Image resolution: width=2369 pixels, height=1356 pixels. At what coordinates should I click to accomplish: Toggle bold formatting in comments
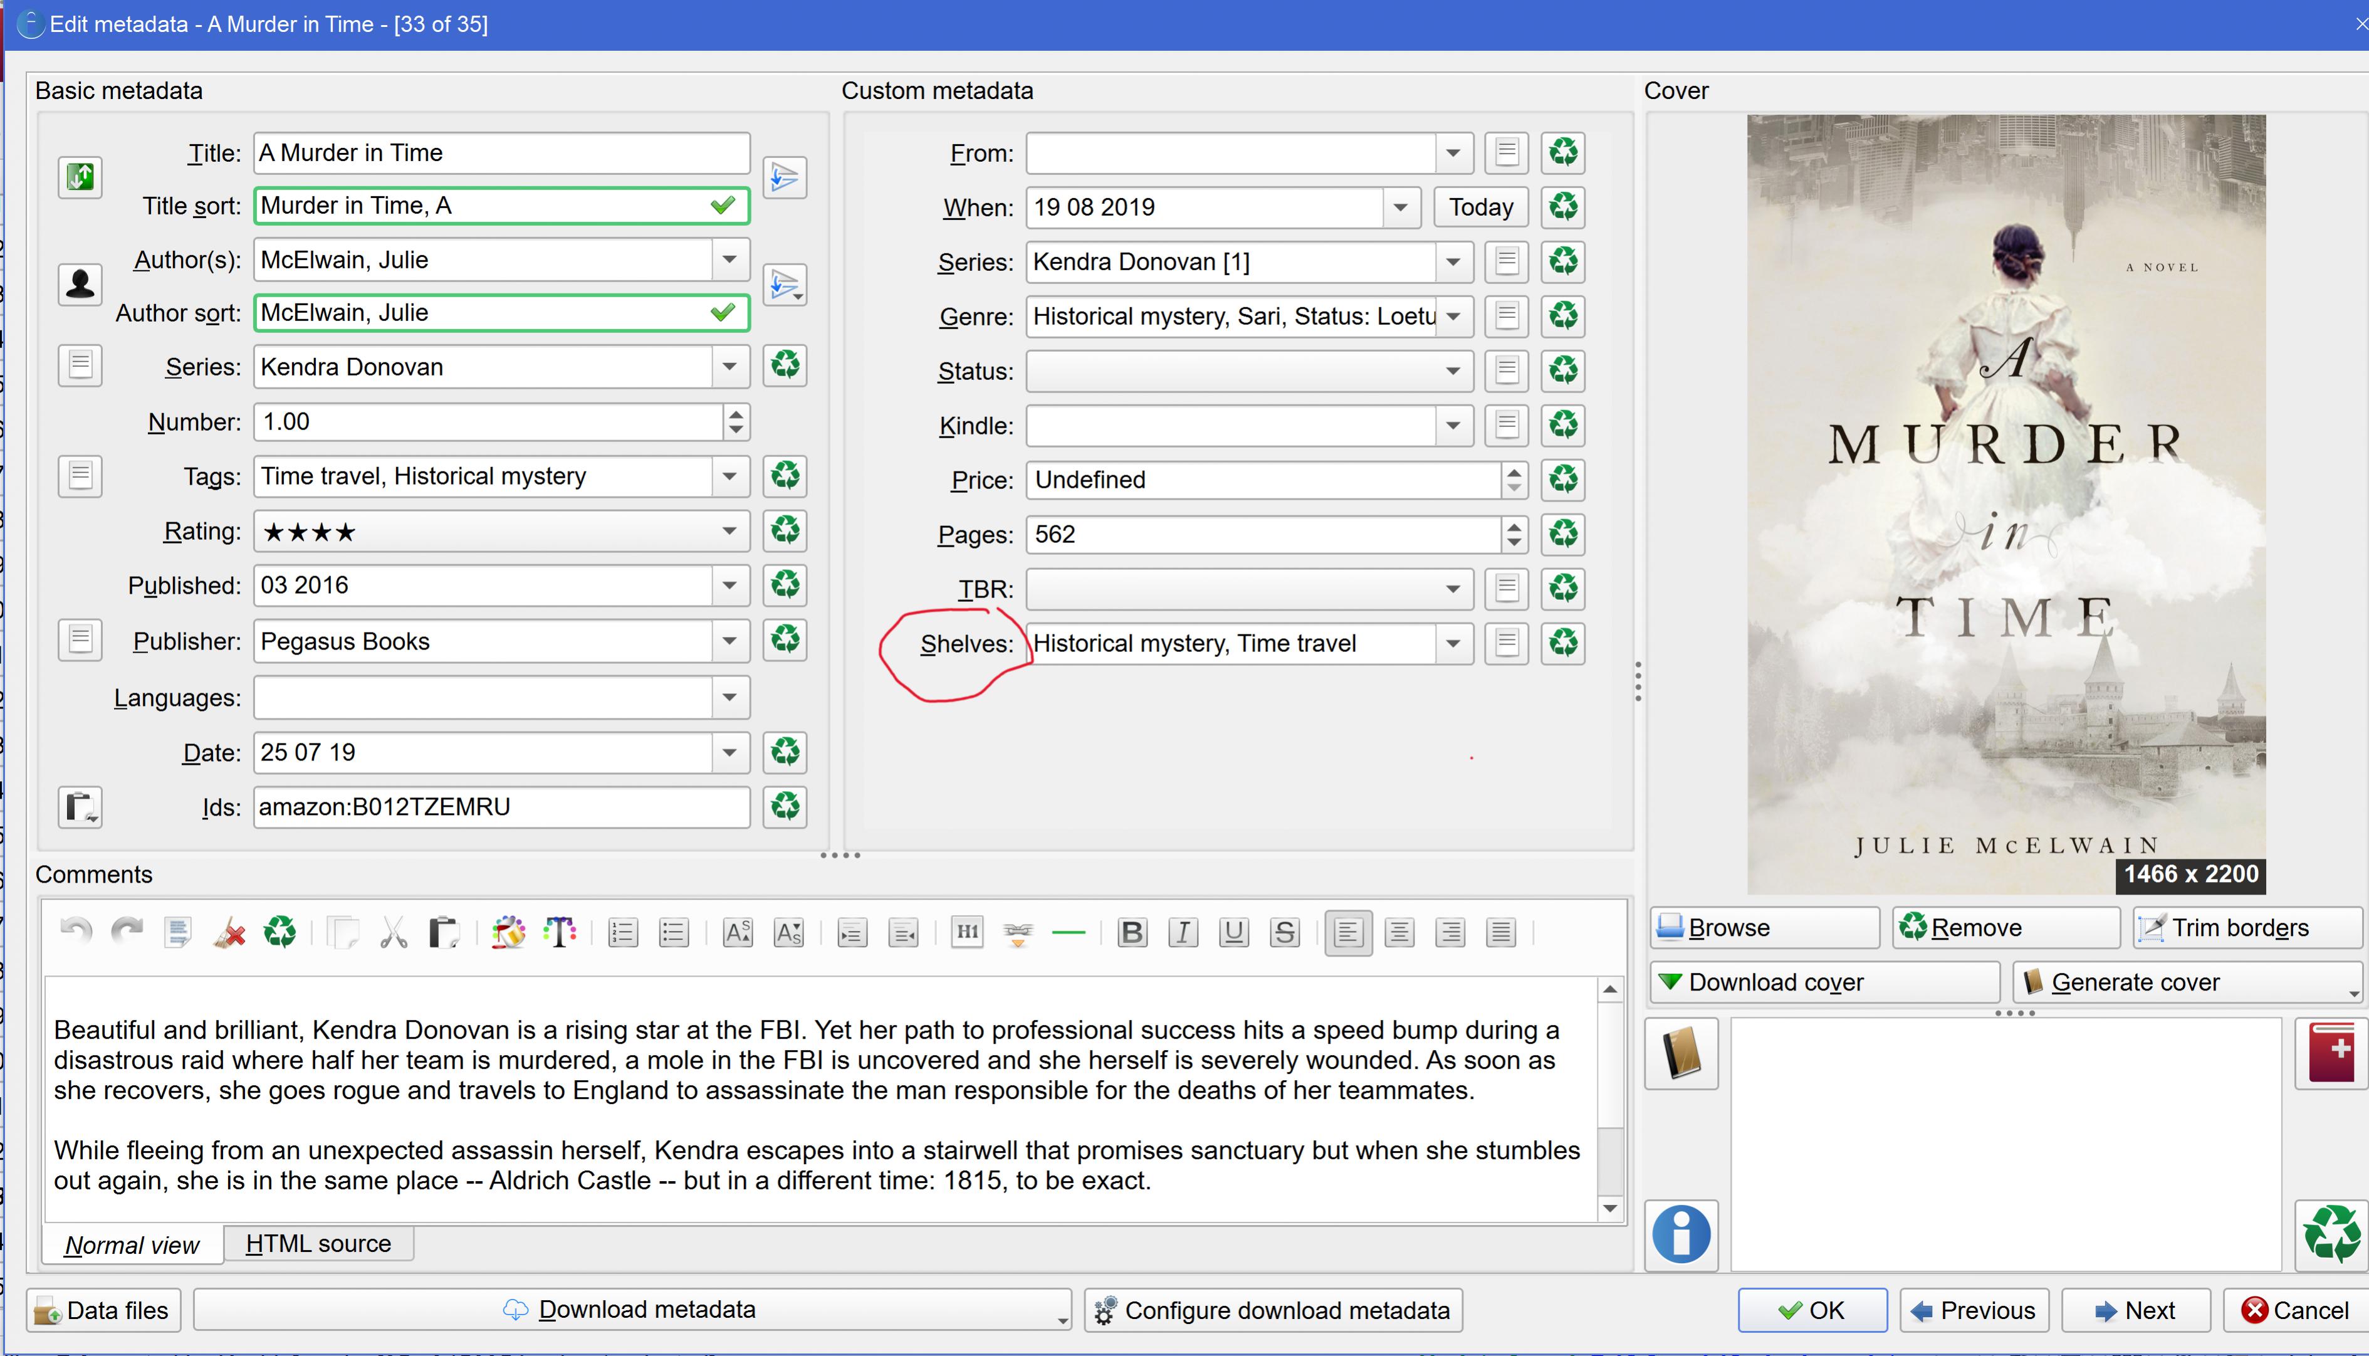coord(1132,932)
